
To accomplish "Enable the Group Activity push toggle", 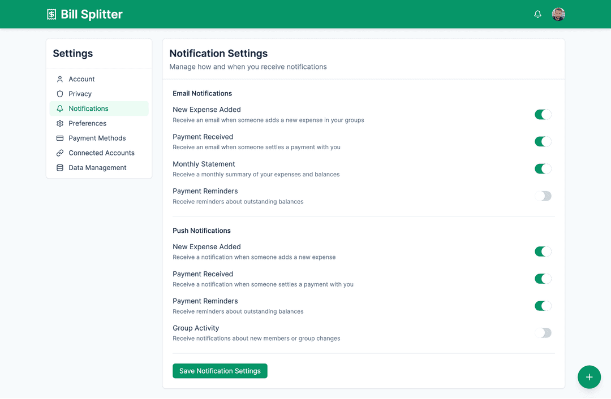I will point(543,333).
